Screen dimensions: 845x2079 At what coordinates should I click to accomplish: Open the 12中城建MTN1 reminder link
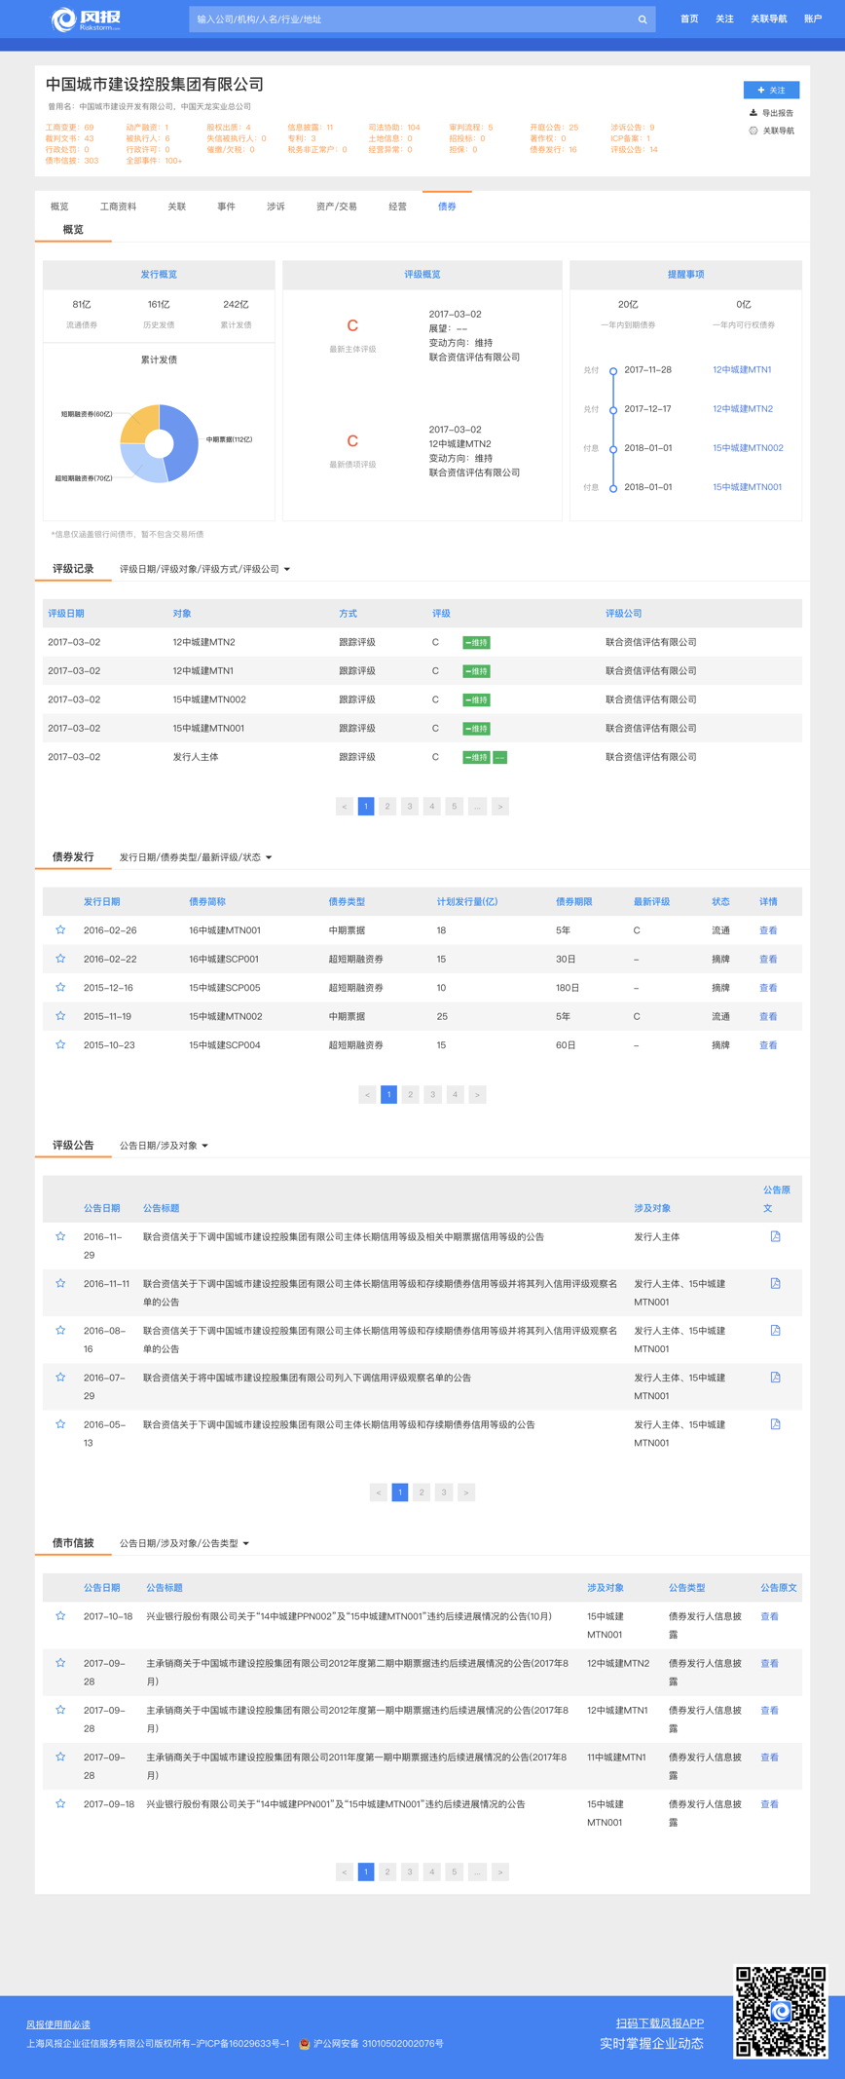pos(742,370)
